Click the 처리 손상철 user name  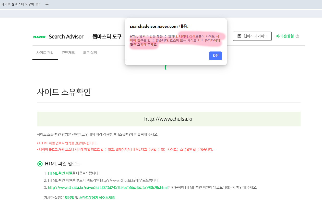284,36
